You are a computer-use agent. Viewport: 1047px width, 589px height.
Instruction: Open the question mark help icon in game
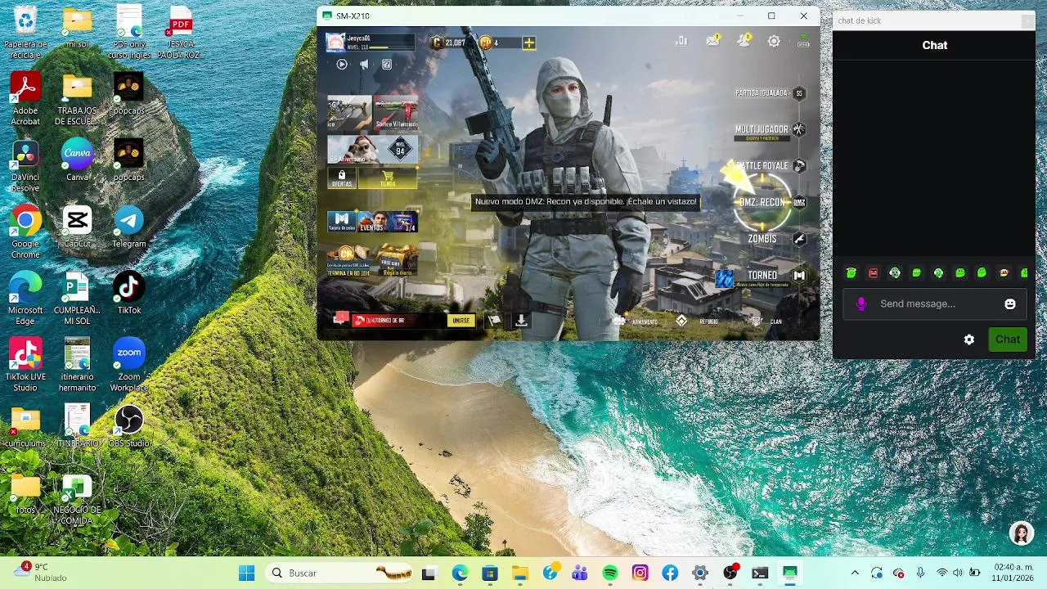pos(387,65)
